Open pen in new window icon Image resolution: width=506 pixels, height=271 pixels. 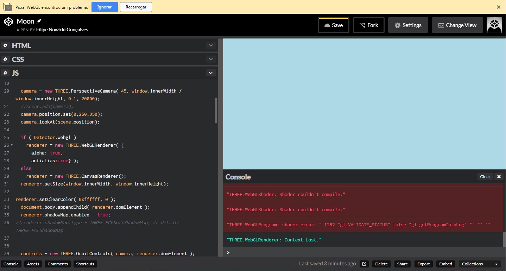(x=364, y=264)
